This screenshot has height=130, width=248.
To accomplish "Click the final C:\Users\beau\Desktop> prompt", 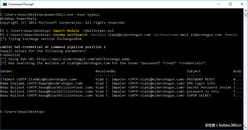I will 22,112.
